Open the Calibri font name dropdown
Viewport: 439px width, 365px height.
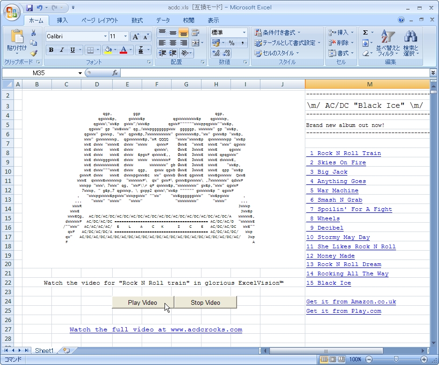pyautogui.click(x=105, y=36)
